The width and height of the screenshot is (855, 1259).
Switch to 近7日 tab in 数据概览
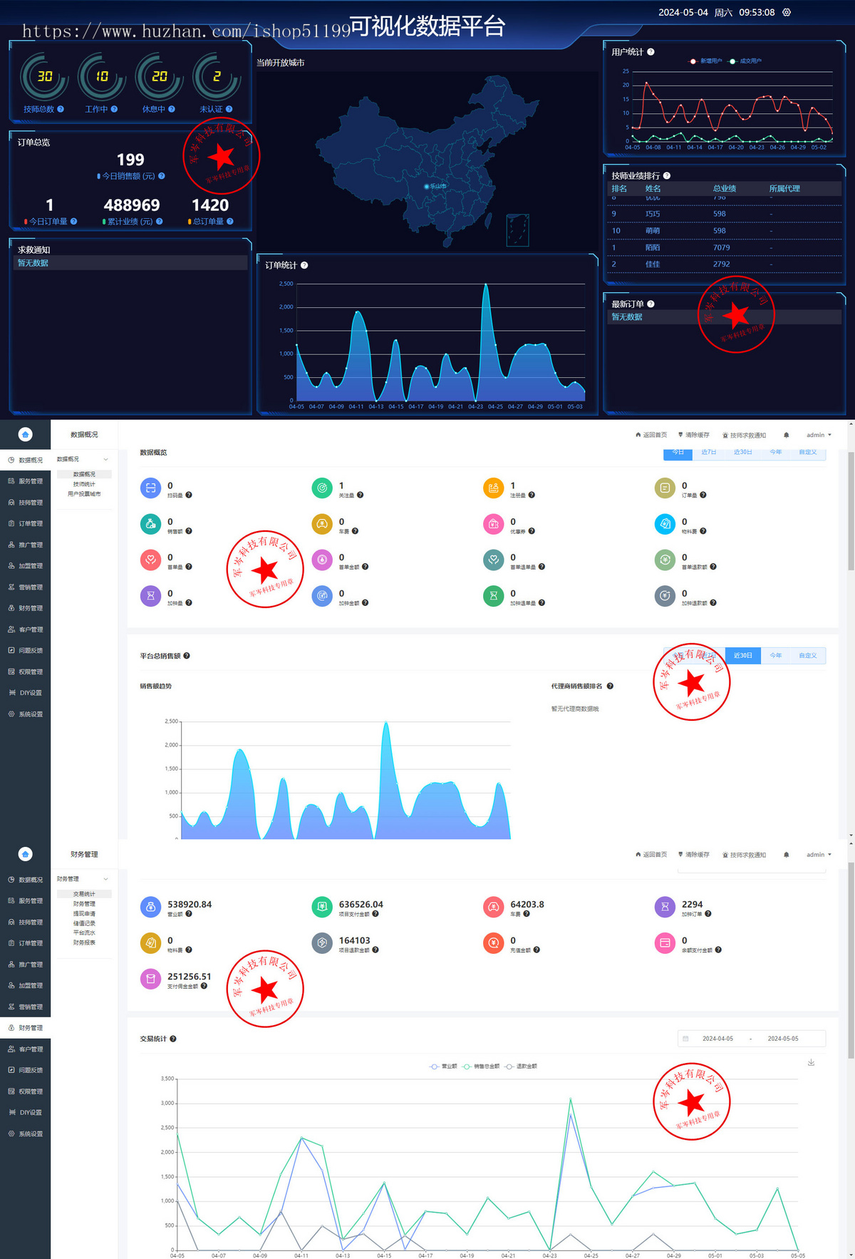708,453
